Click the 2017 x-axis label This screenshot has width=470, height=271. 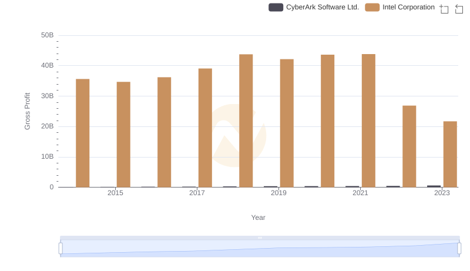[x=197, y=193]
